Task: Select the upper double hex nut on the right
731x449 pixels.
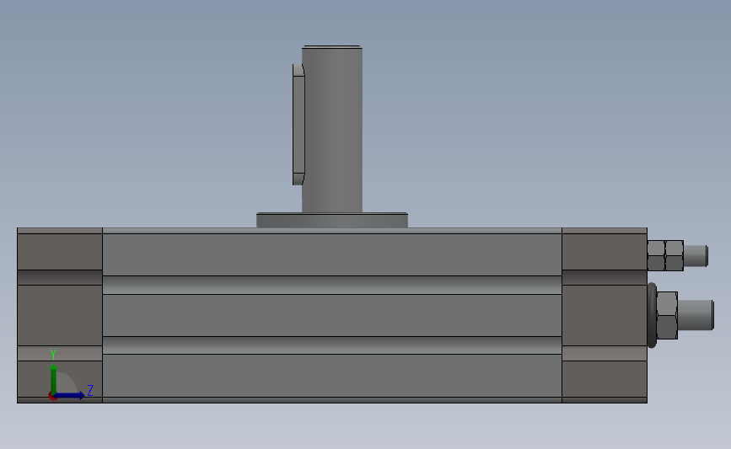Action: (x=665, y=255)
